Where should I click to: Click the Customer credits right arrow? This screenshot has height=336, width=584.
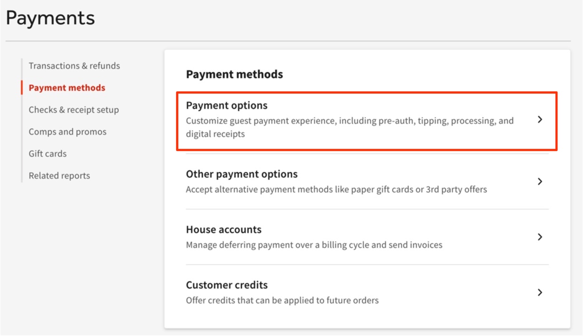point(540,293)
